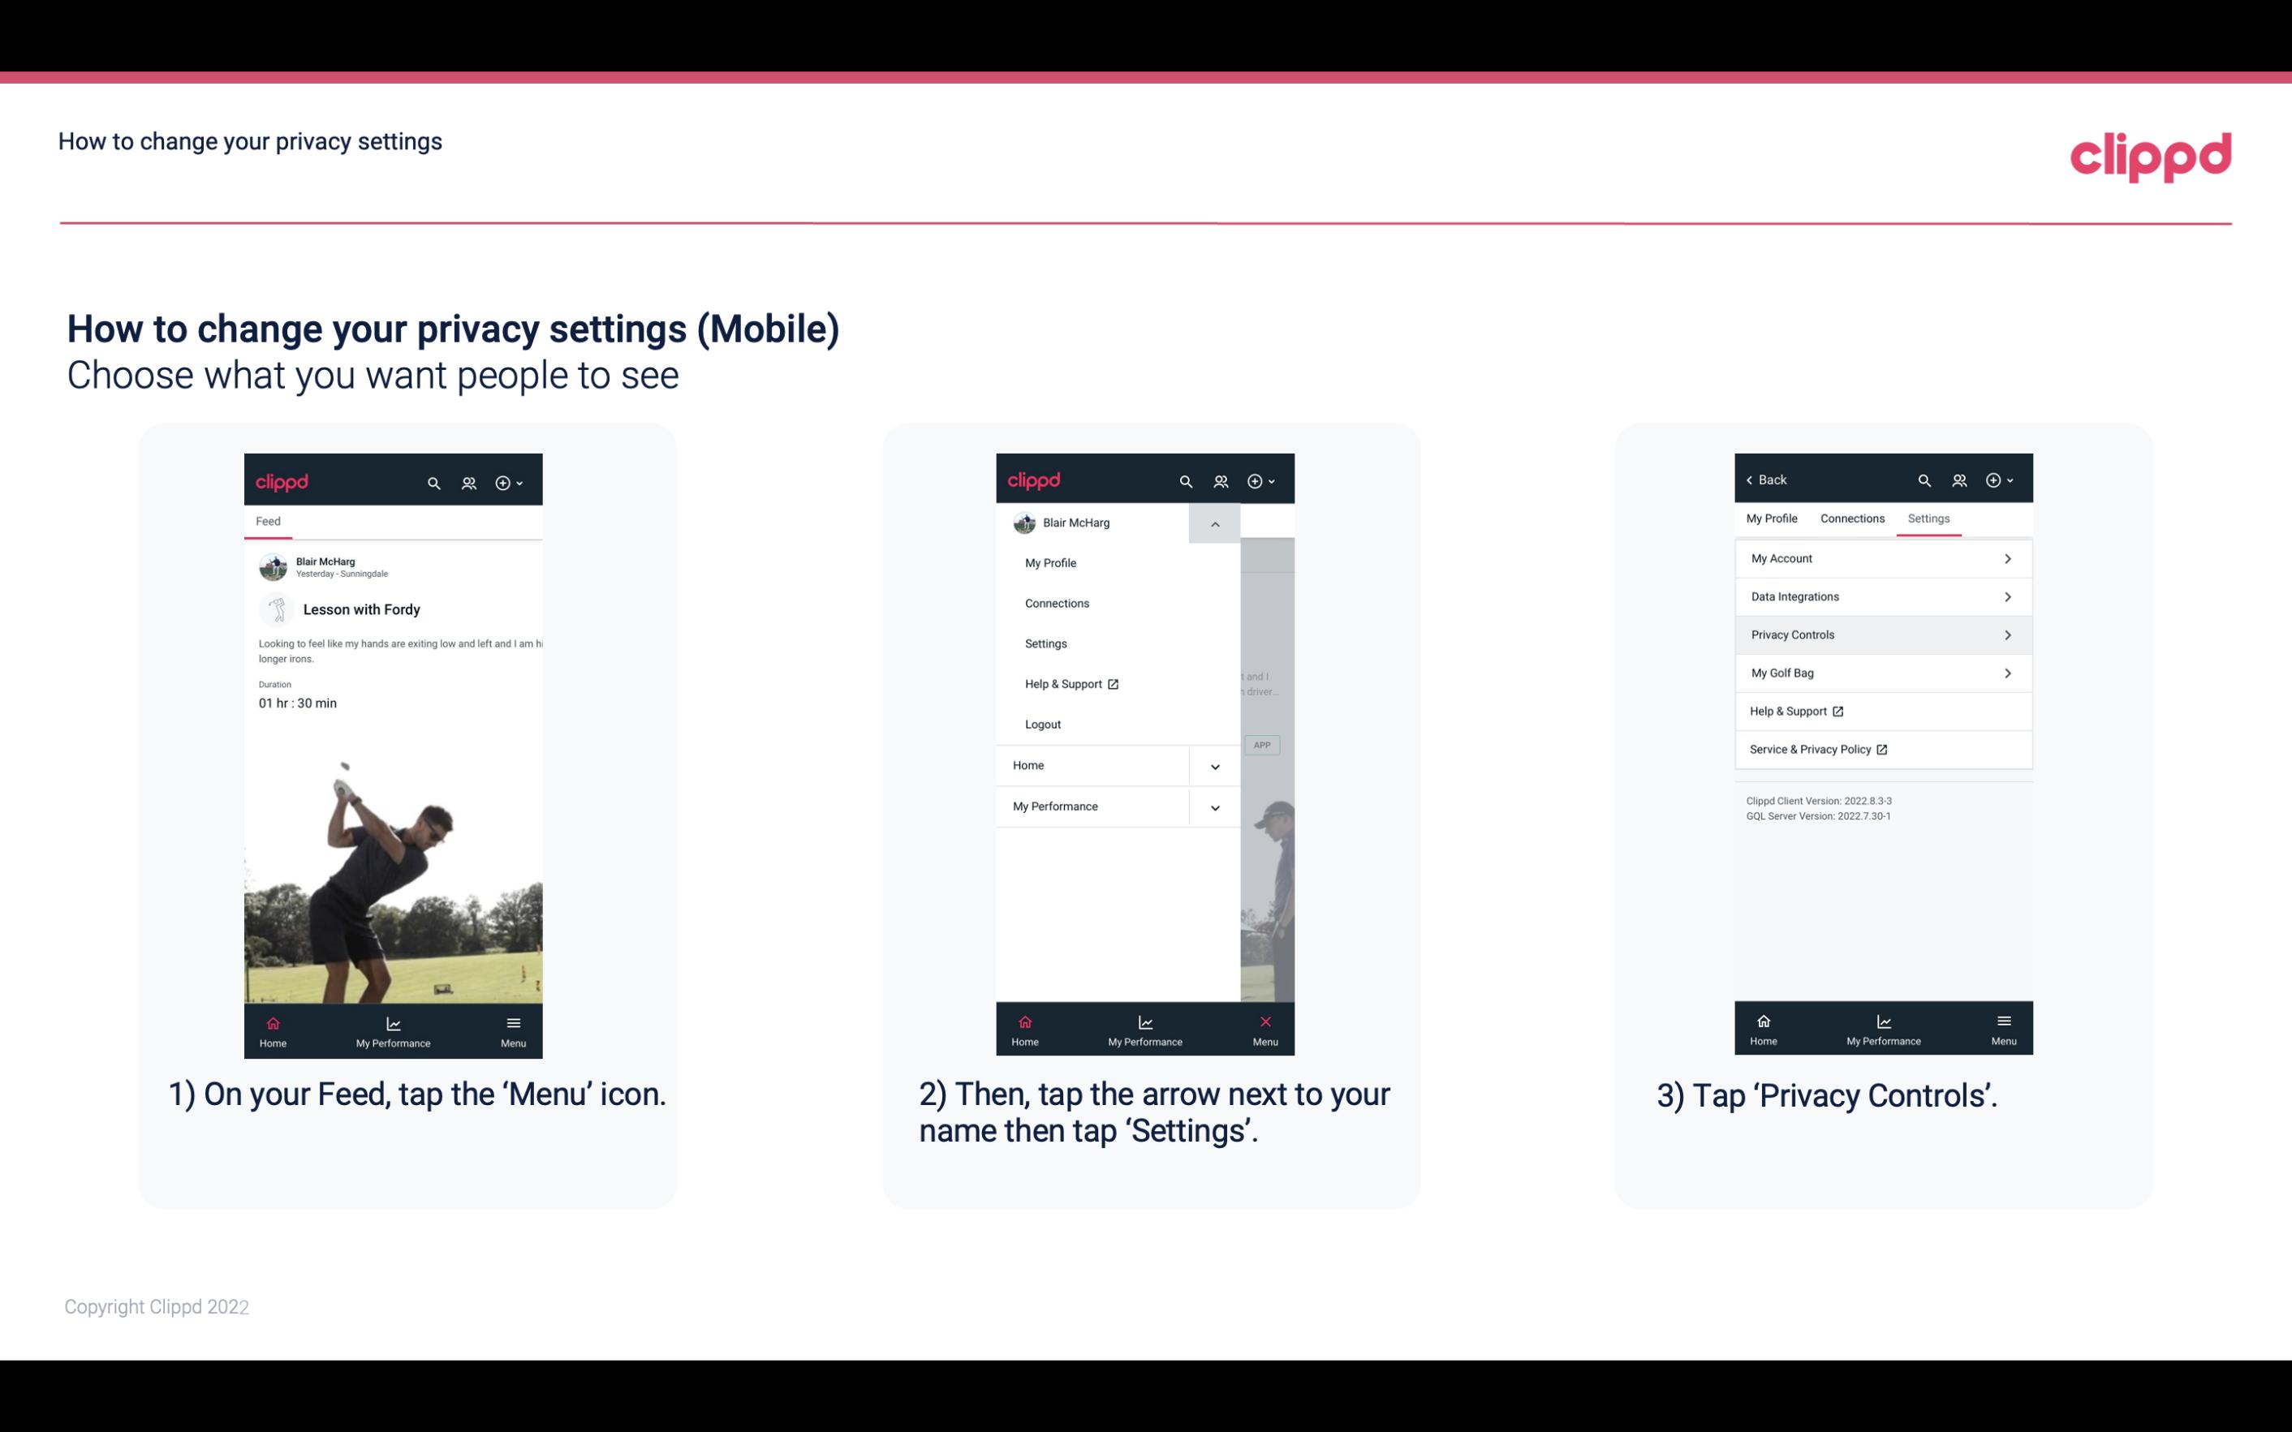
Task: Tap the Profile icon in top navigation
Action: coord(468,480)
